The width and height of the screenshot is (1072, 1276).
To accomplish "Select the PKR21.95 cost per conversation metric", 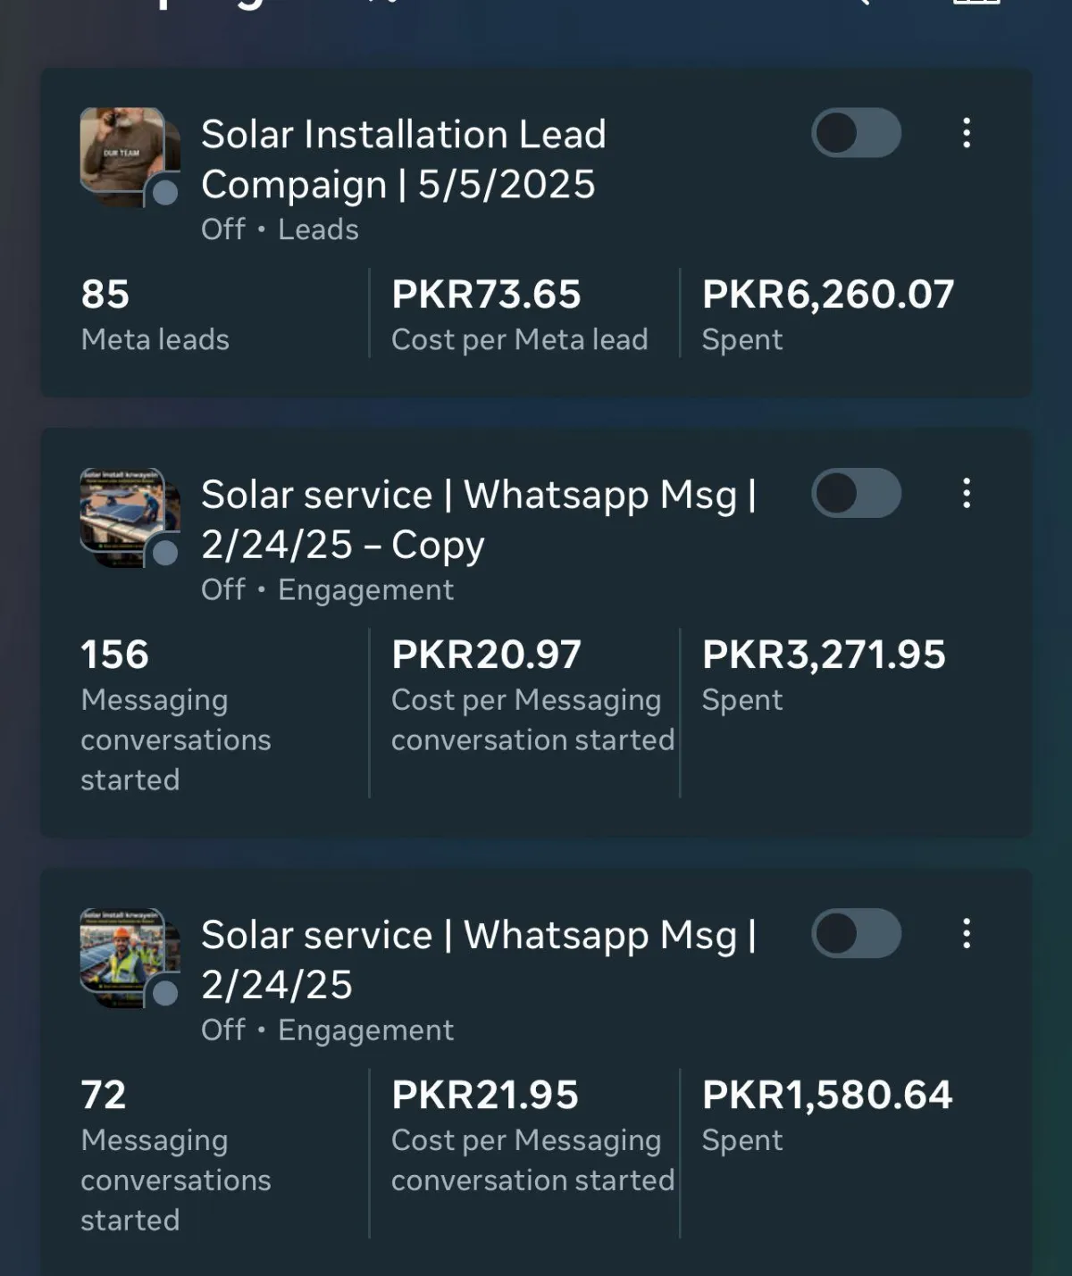I will tap(532, 1135).
